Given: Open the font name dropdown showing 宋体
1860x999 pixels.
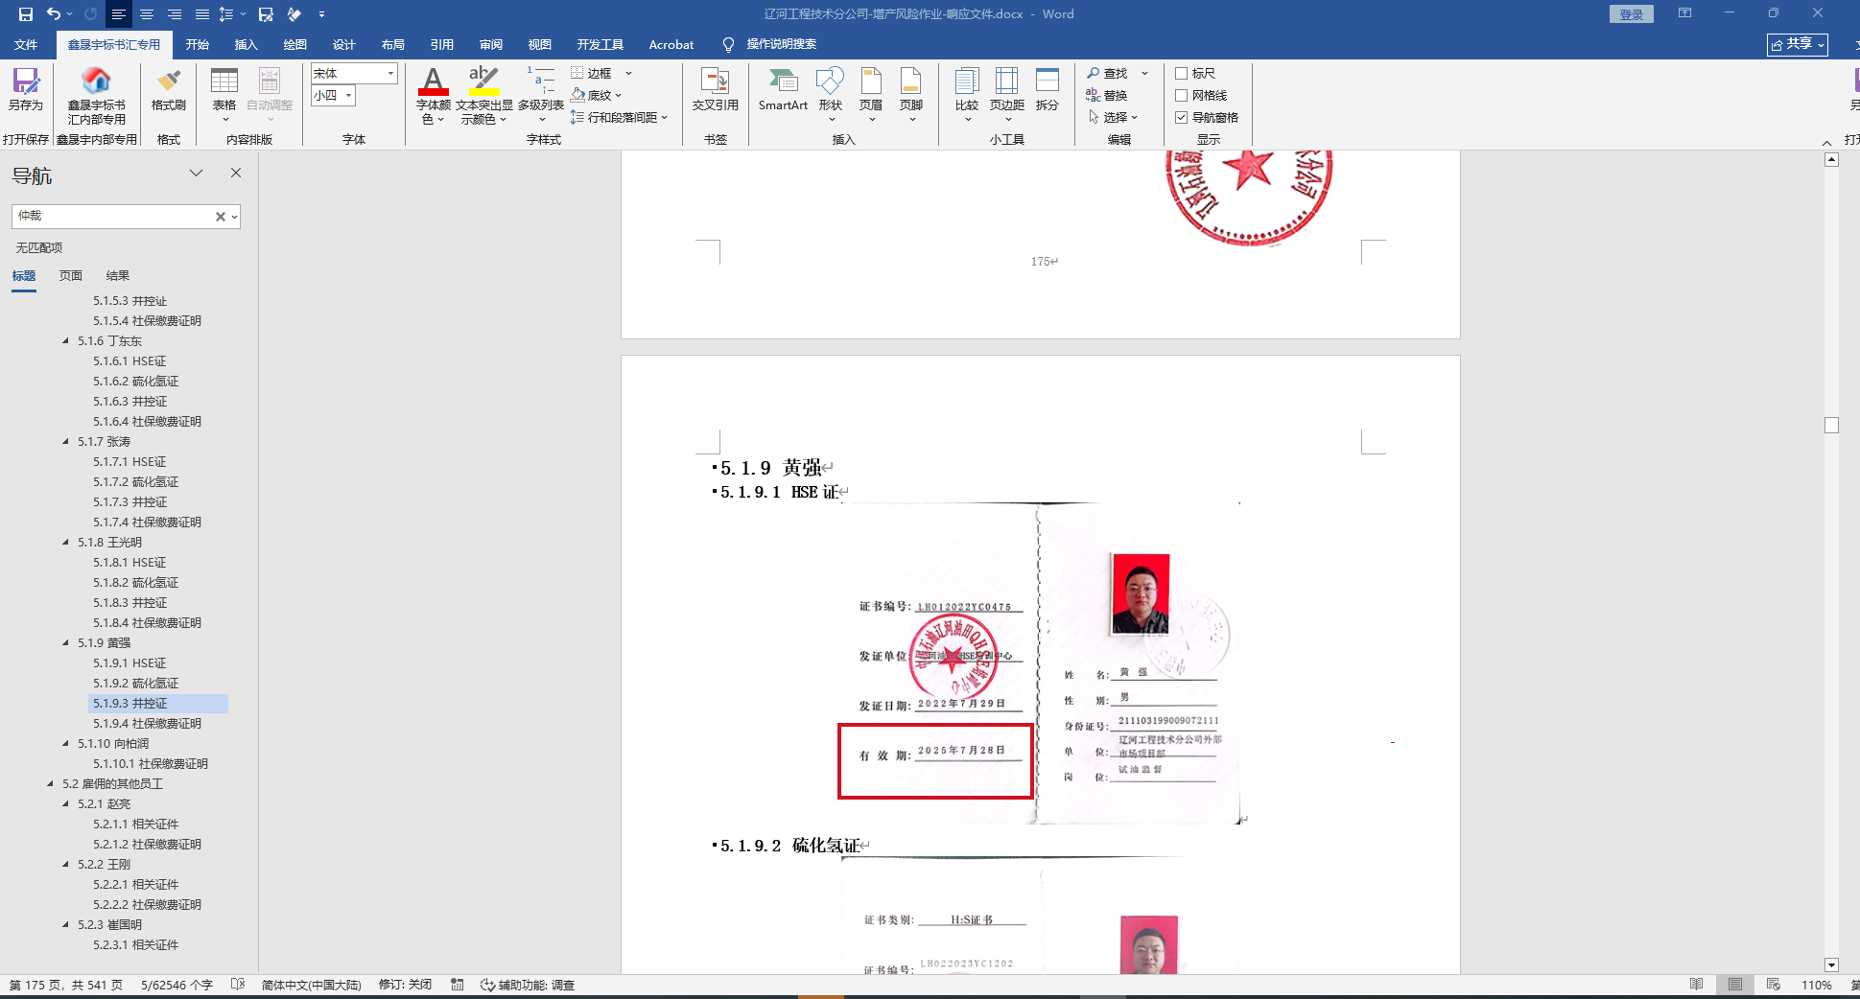Looking at the screenshot, I should tap(390, 73).
